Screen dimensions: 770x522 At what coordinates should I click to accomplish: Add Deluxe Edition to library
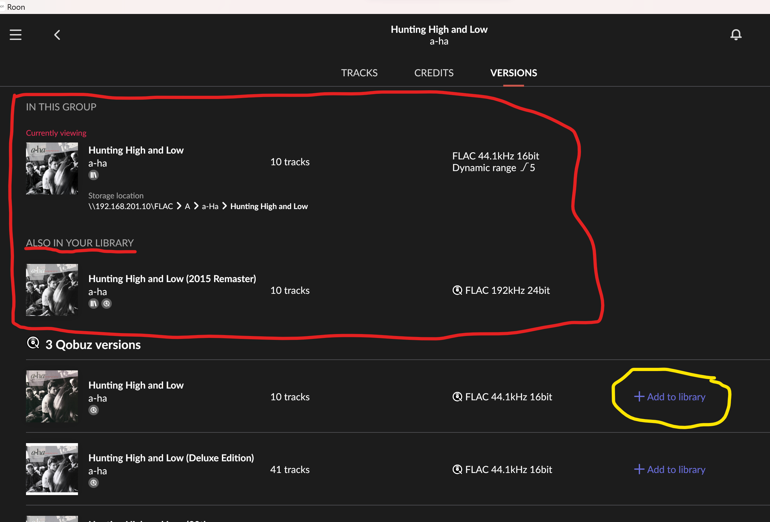[x=670, y=469]
